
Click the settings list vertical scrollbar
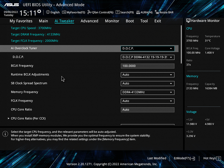coord(181,45)
